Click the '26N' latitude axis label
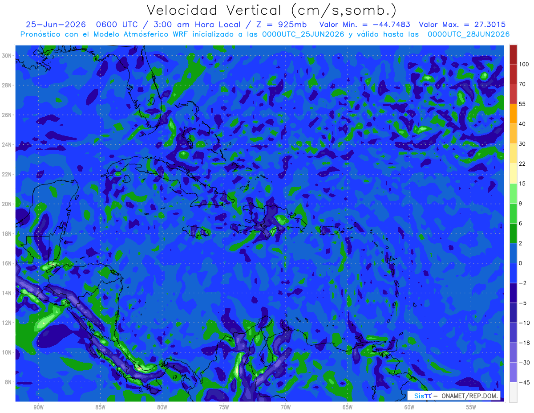Viewport: 534px width, 413px height. point(7,115)
